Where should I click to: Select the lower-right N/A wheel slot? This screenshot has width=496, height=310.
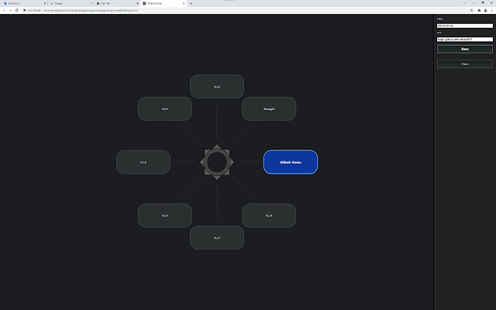click(269, 215)
